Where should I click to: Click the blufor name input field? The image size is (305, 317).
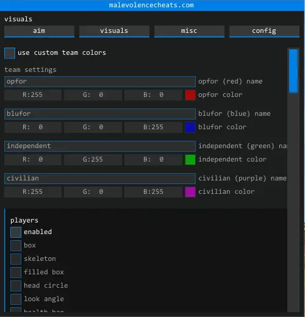click(x=100, y=114)
